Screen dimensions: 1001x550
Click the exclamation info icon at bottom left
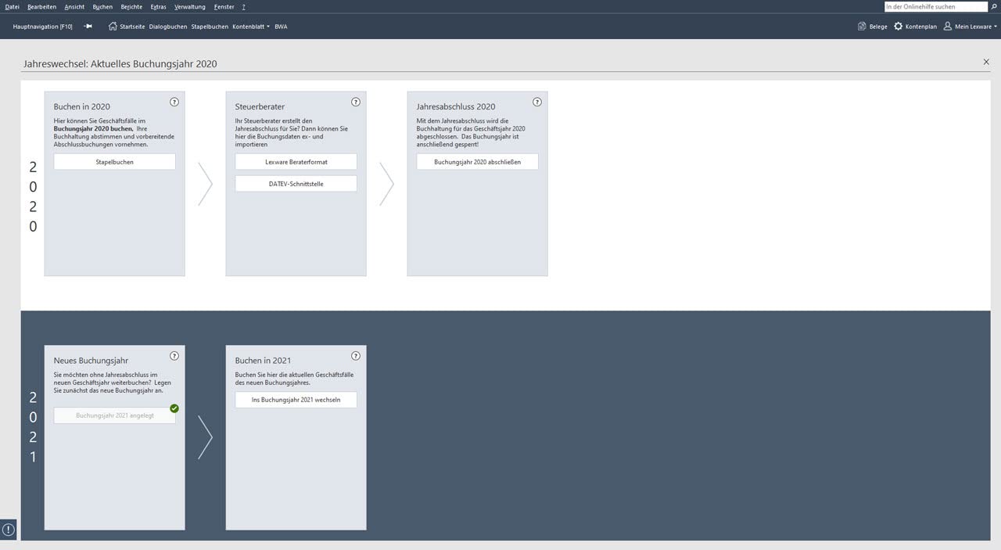coord(9,530)
